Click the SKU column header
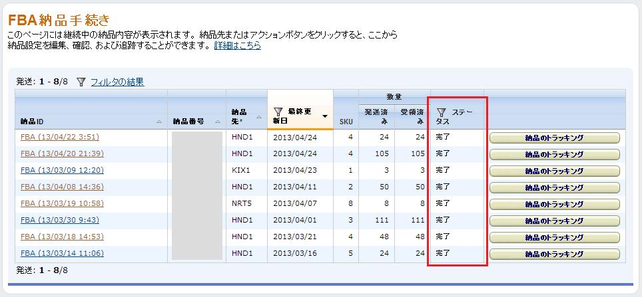Viewport: 642px width, 297px height. tap(346, 122)
